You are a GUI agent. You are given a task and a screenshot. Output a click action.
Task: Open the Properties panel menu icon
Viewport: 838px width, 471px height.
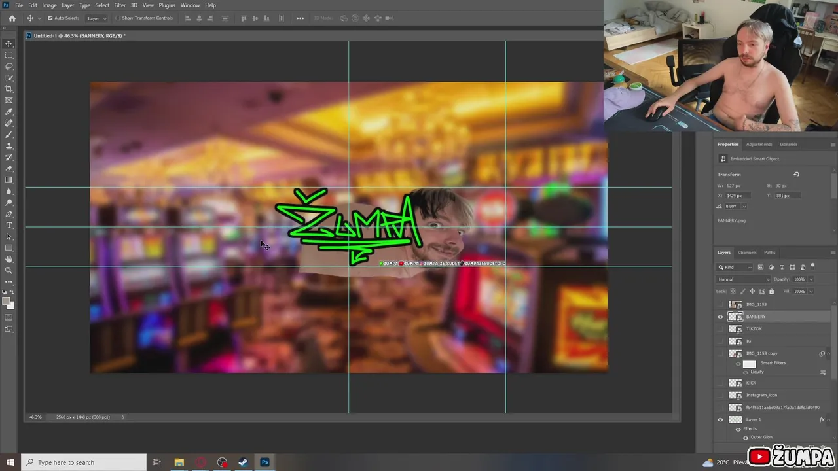click(833, 144)
